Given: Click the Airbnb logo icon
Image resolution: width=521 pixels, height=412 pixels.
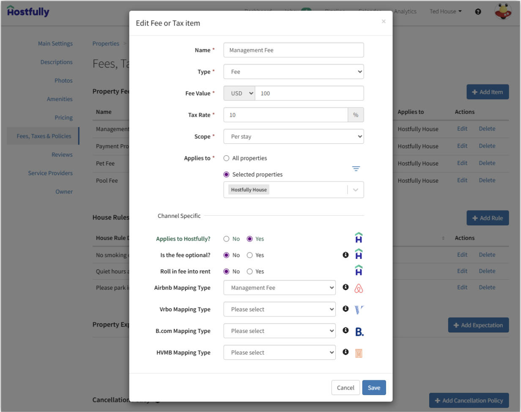Looking at the screenshot, I should tap(359, 288).
